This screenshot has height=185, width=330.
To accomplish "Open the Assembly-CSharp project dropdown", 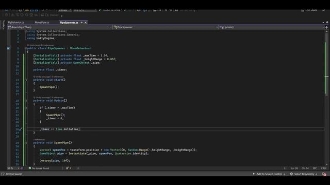I will [60, 27].
